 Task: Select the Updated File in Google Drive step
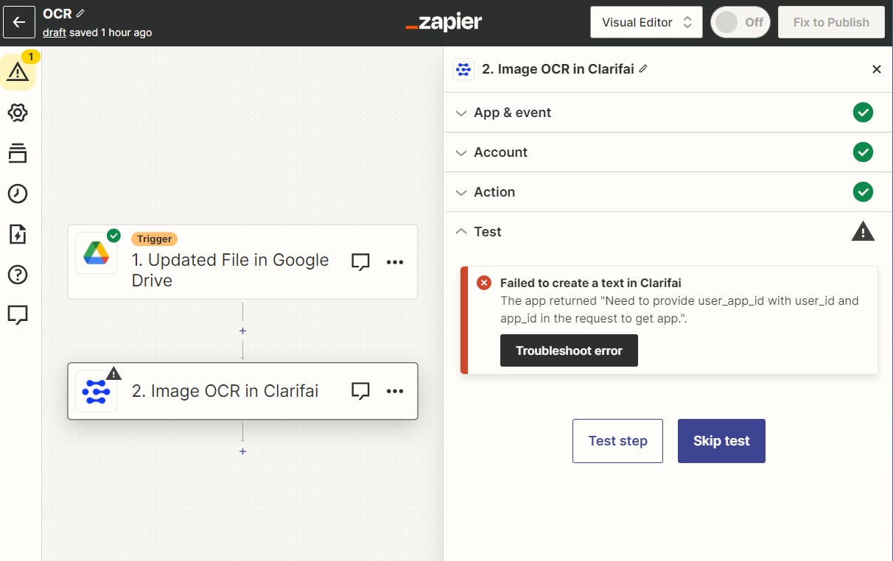click(x=230, y=269)
